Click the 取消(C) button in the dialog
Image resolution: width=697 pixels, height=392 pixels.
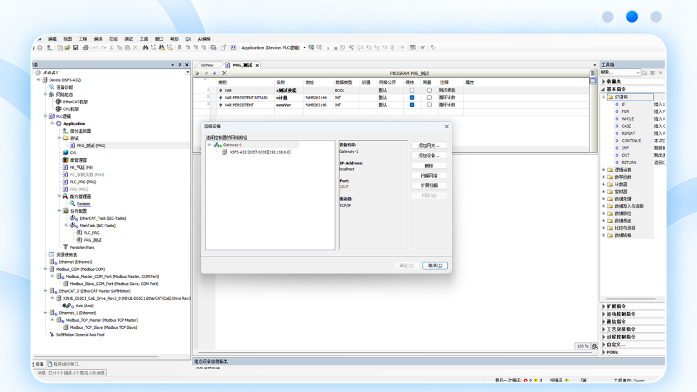click(435, 266)
